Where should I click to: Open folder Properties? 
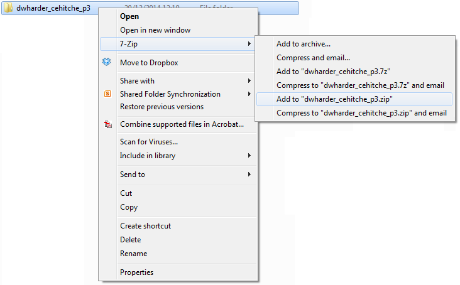point(136,272)
